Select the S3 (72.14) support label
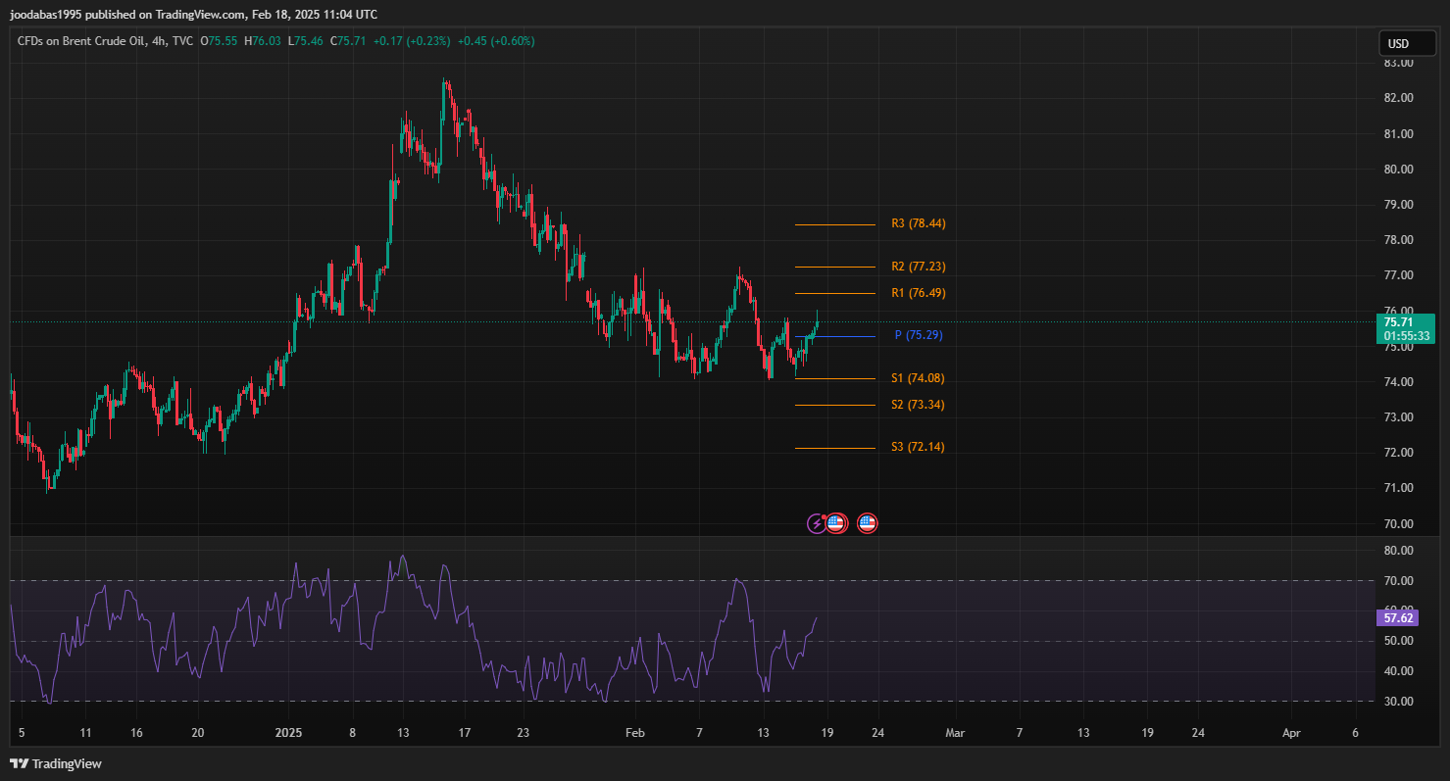1450x781 pixels. click(918, 447)
